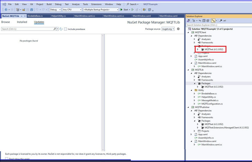Click Start Without Debugging outline play icon
Screen dimensions: 252x162
tap(133, 10)
